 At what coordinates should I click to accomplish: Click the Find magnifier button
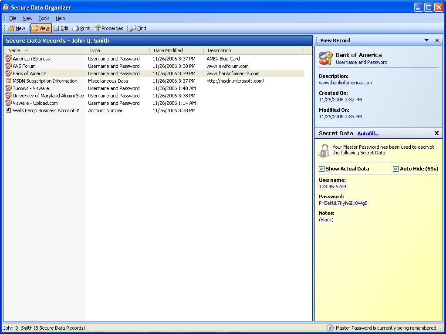(x=138, y=28)
